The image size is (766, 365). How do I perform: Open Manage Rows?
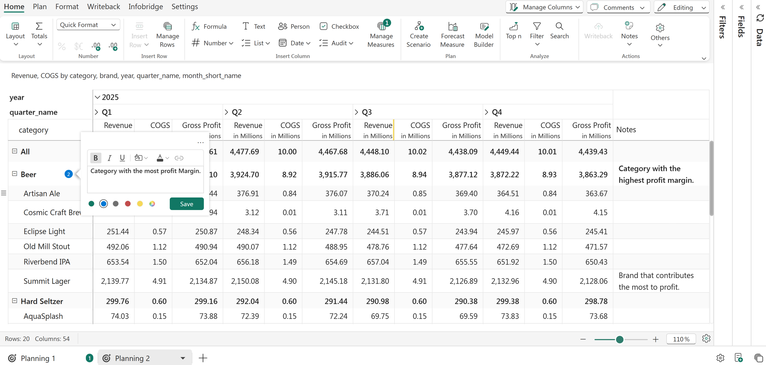(x=167, y=35)
